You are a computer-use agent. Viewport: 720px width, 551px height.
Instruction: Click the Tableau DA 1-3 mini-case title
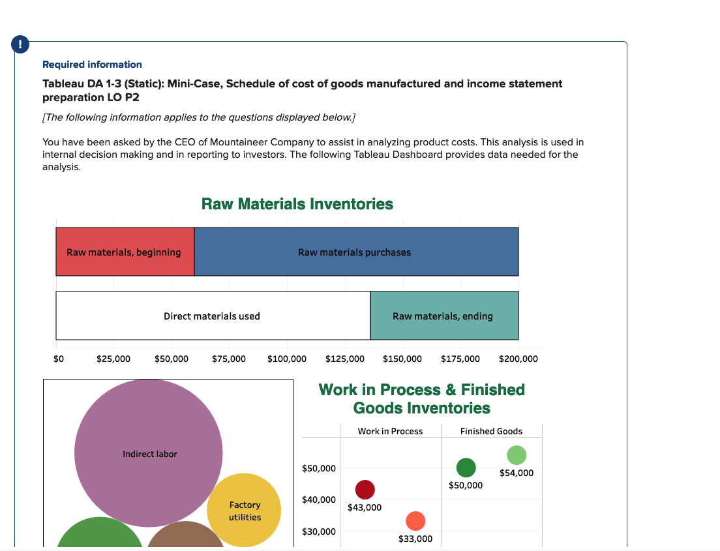(302, 83)
